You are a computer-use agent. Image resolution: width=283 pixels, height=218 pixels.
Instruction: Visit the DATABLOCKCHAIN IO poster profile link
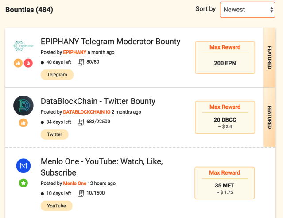pyautogui.click(x=87, y=112)
